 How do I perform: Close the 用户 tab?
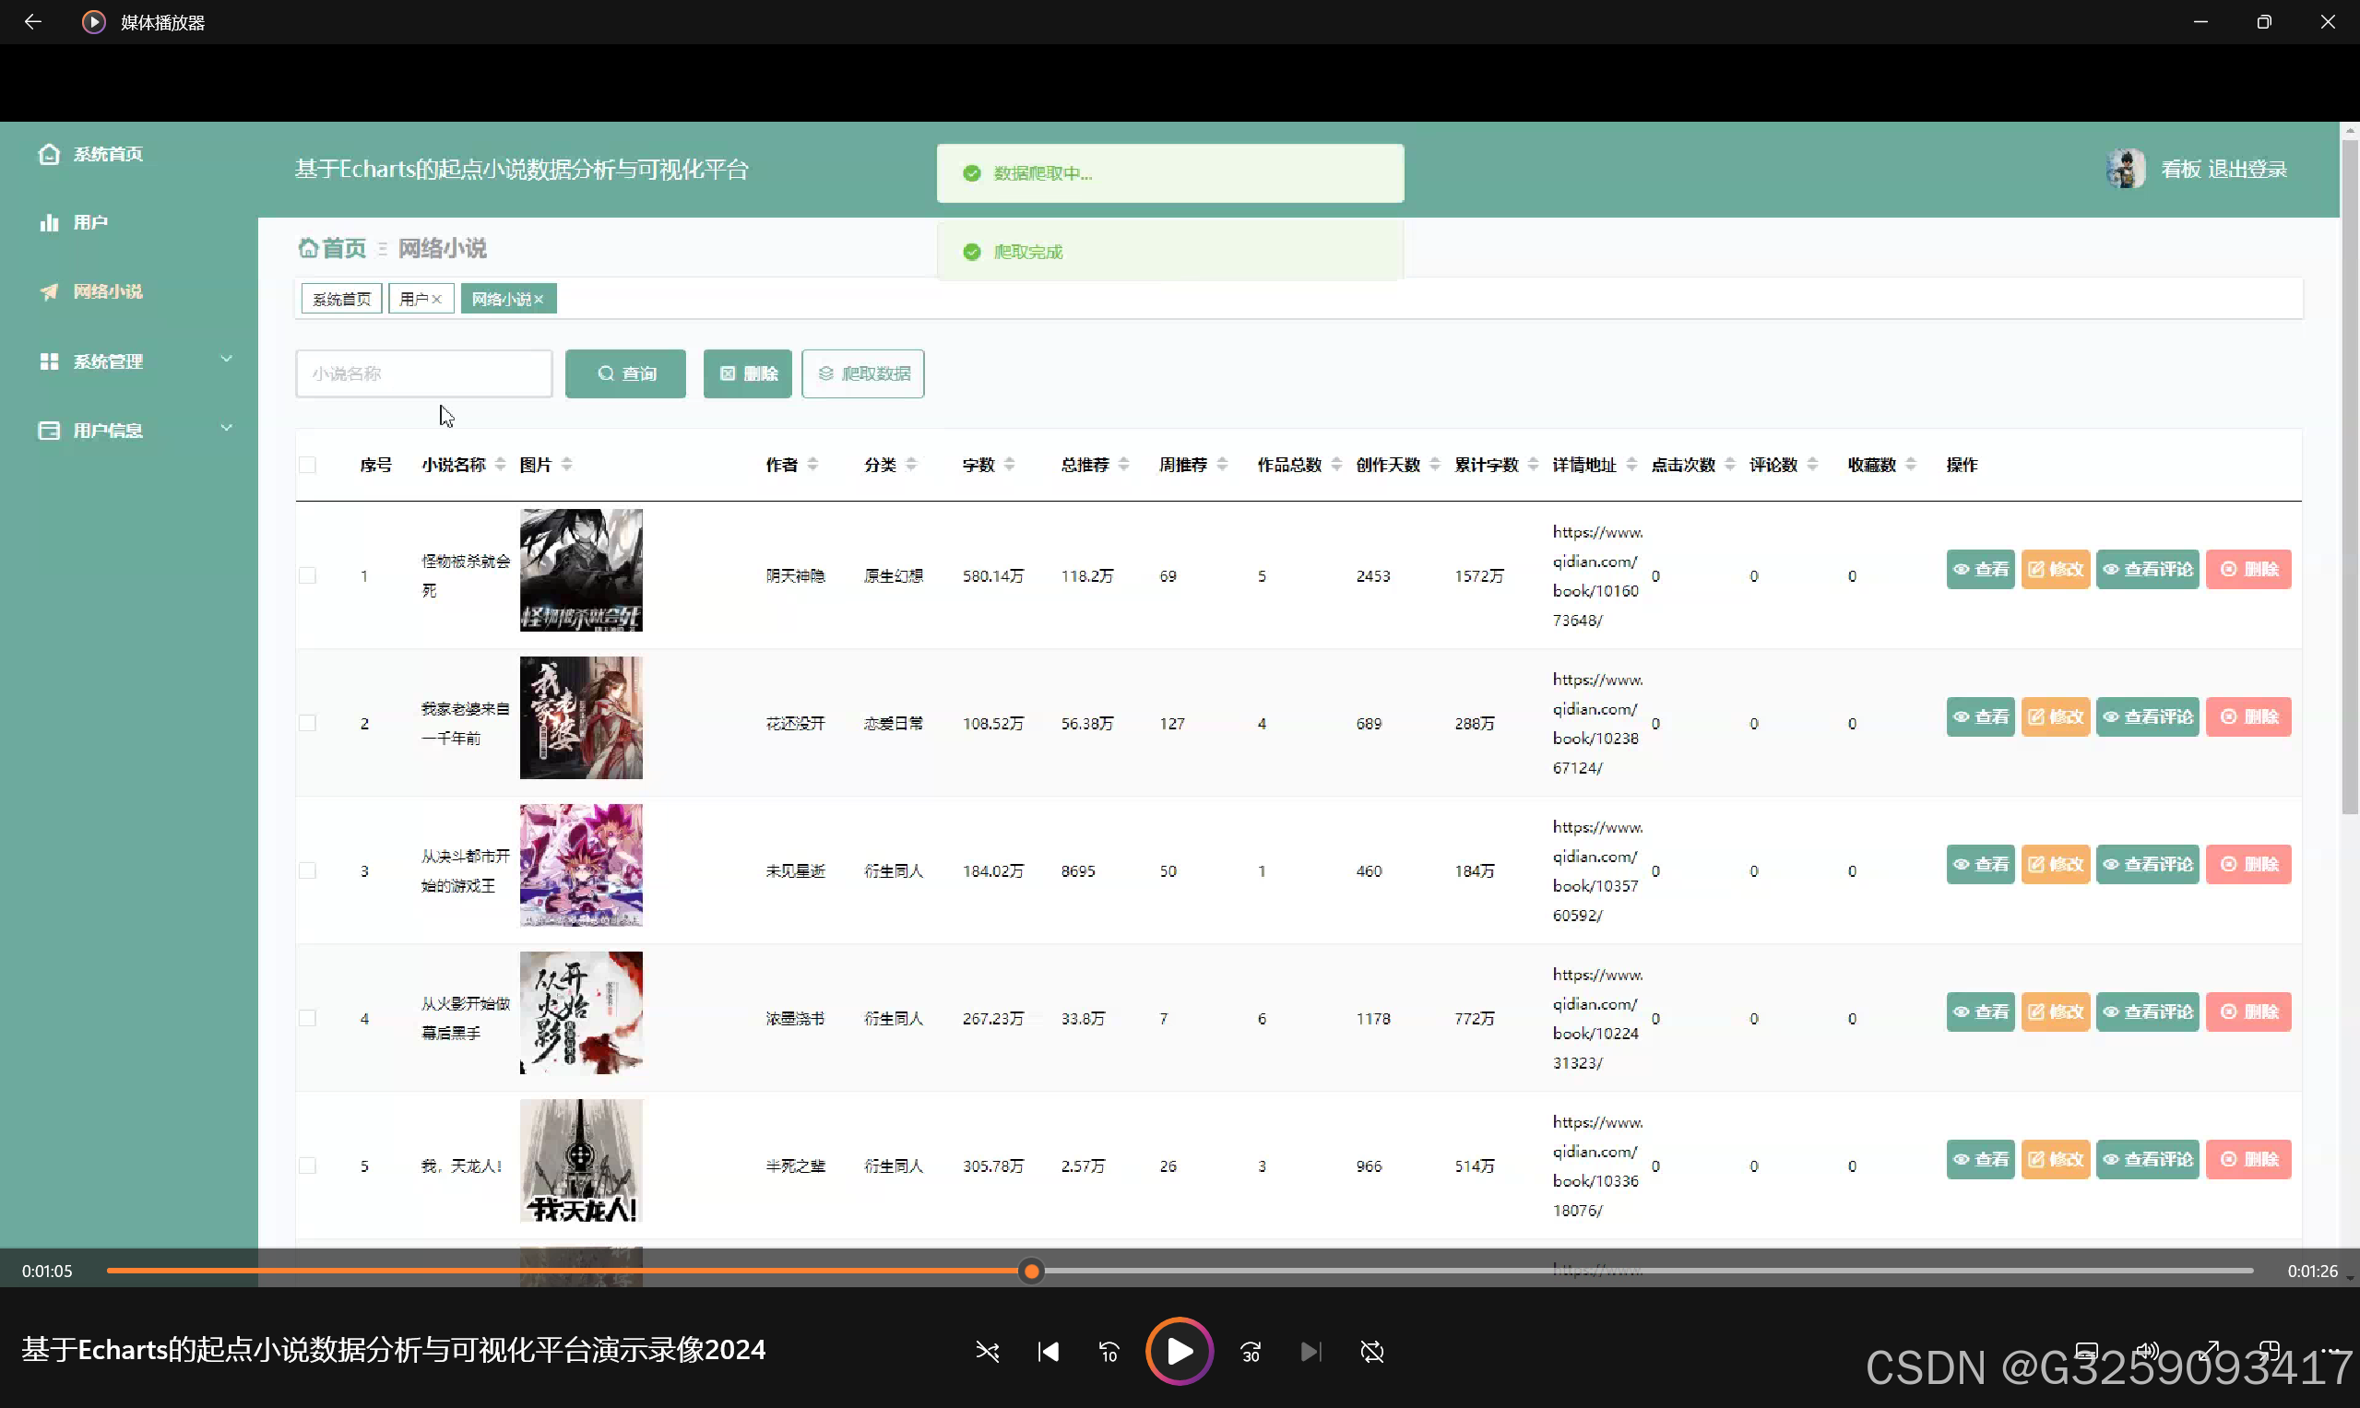(436, 299)
